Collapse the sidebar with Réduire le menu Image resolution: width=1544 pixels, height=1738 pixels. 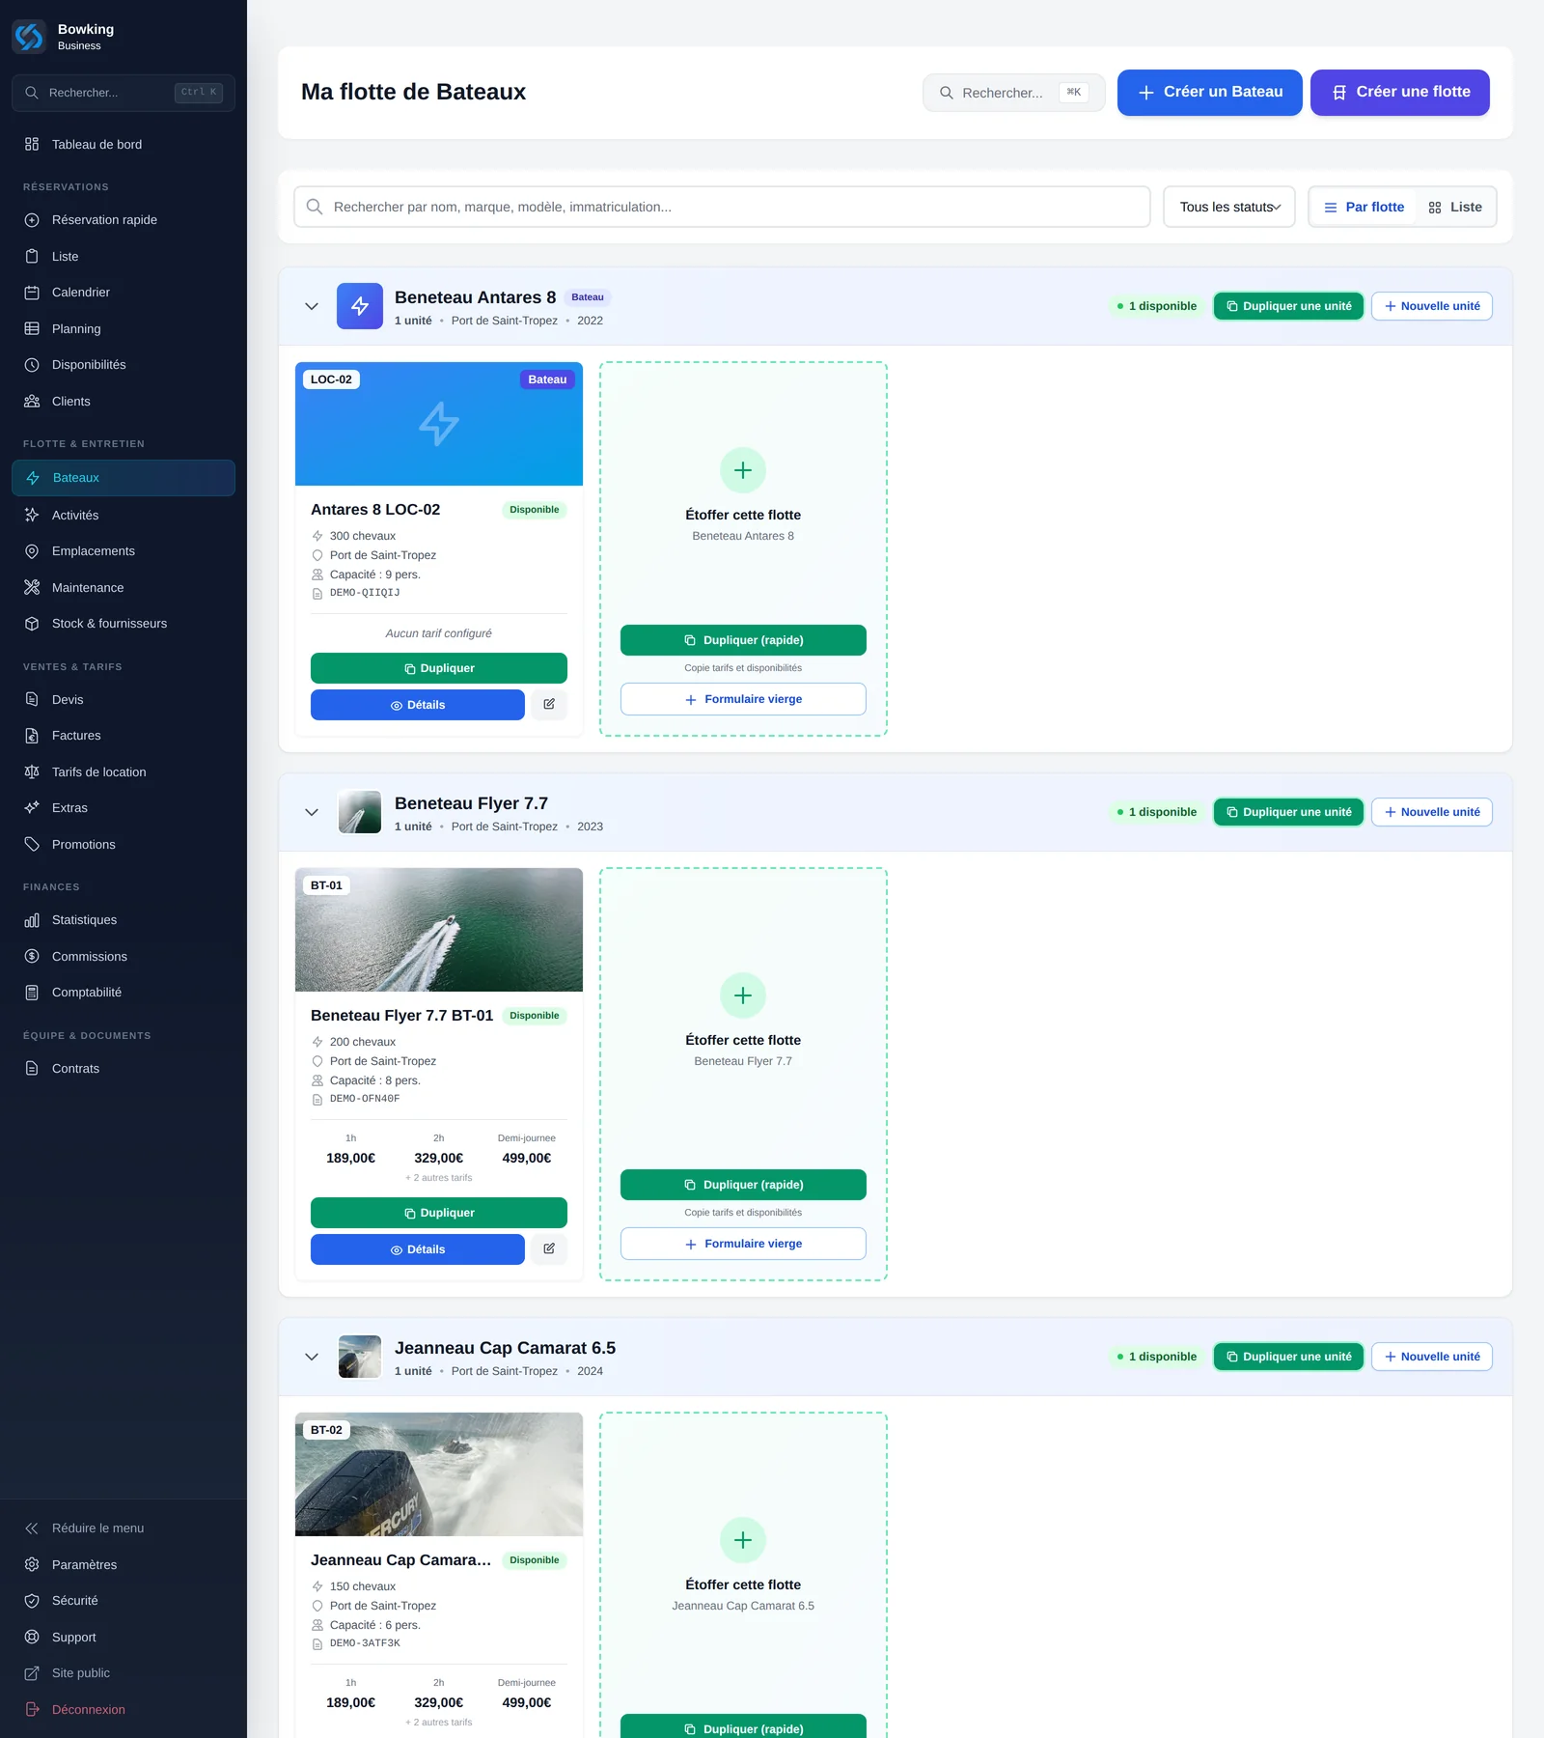tap(124, 1528)
